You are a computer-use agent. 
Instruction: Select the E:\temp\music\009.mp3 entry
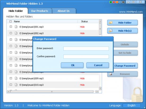[x=32, y=79]
